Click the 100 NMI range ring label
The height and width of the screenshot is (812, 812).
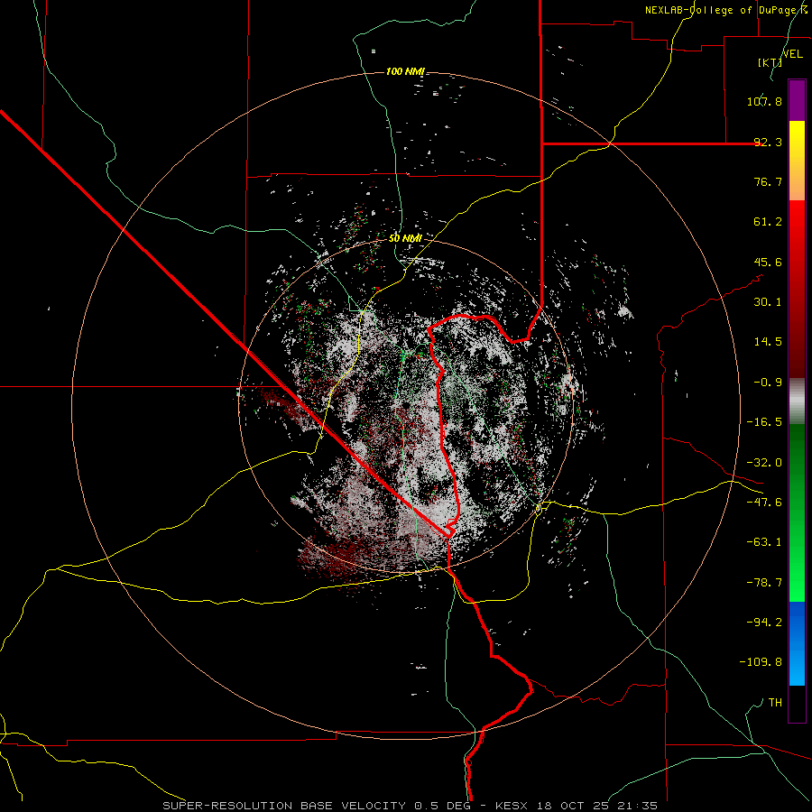click(405, 71)
